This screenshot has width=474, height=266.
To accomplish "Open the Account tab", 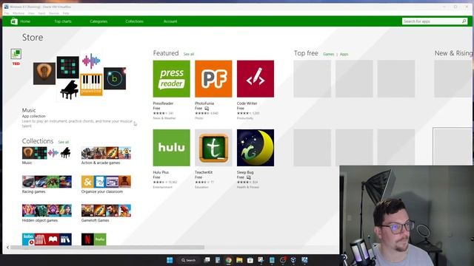I will [170, 21].
